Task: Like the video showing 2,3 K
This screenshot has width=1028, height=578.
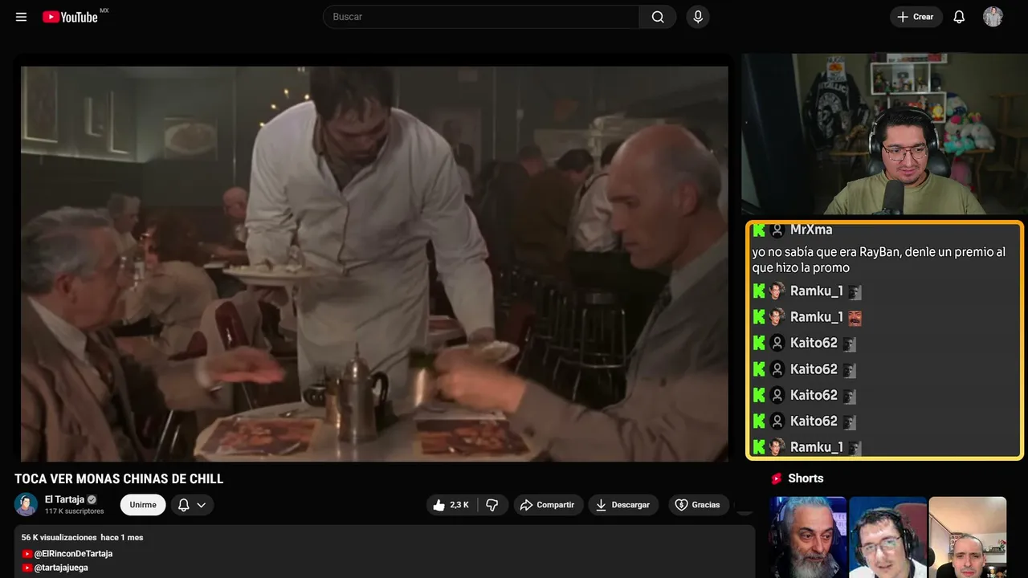Action: click(451, 505)
